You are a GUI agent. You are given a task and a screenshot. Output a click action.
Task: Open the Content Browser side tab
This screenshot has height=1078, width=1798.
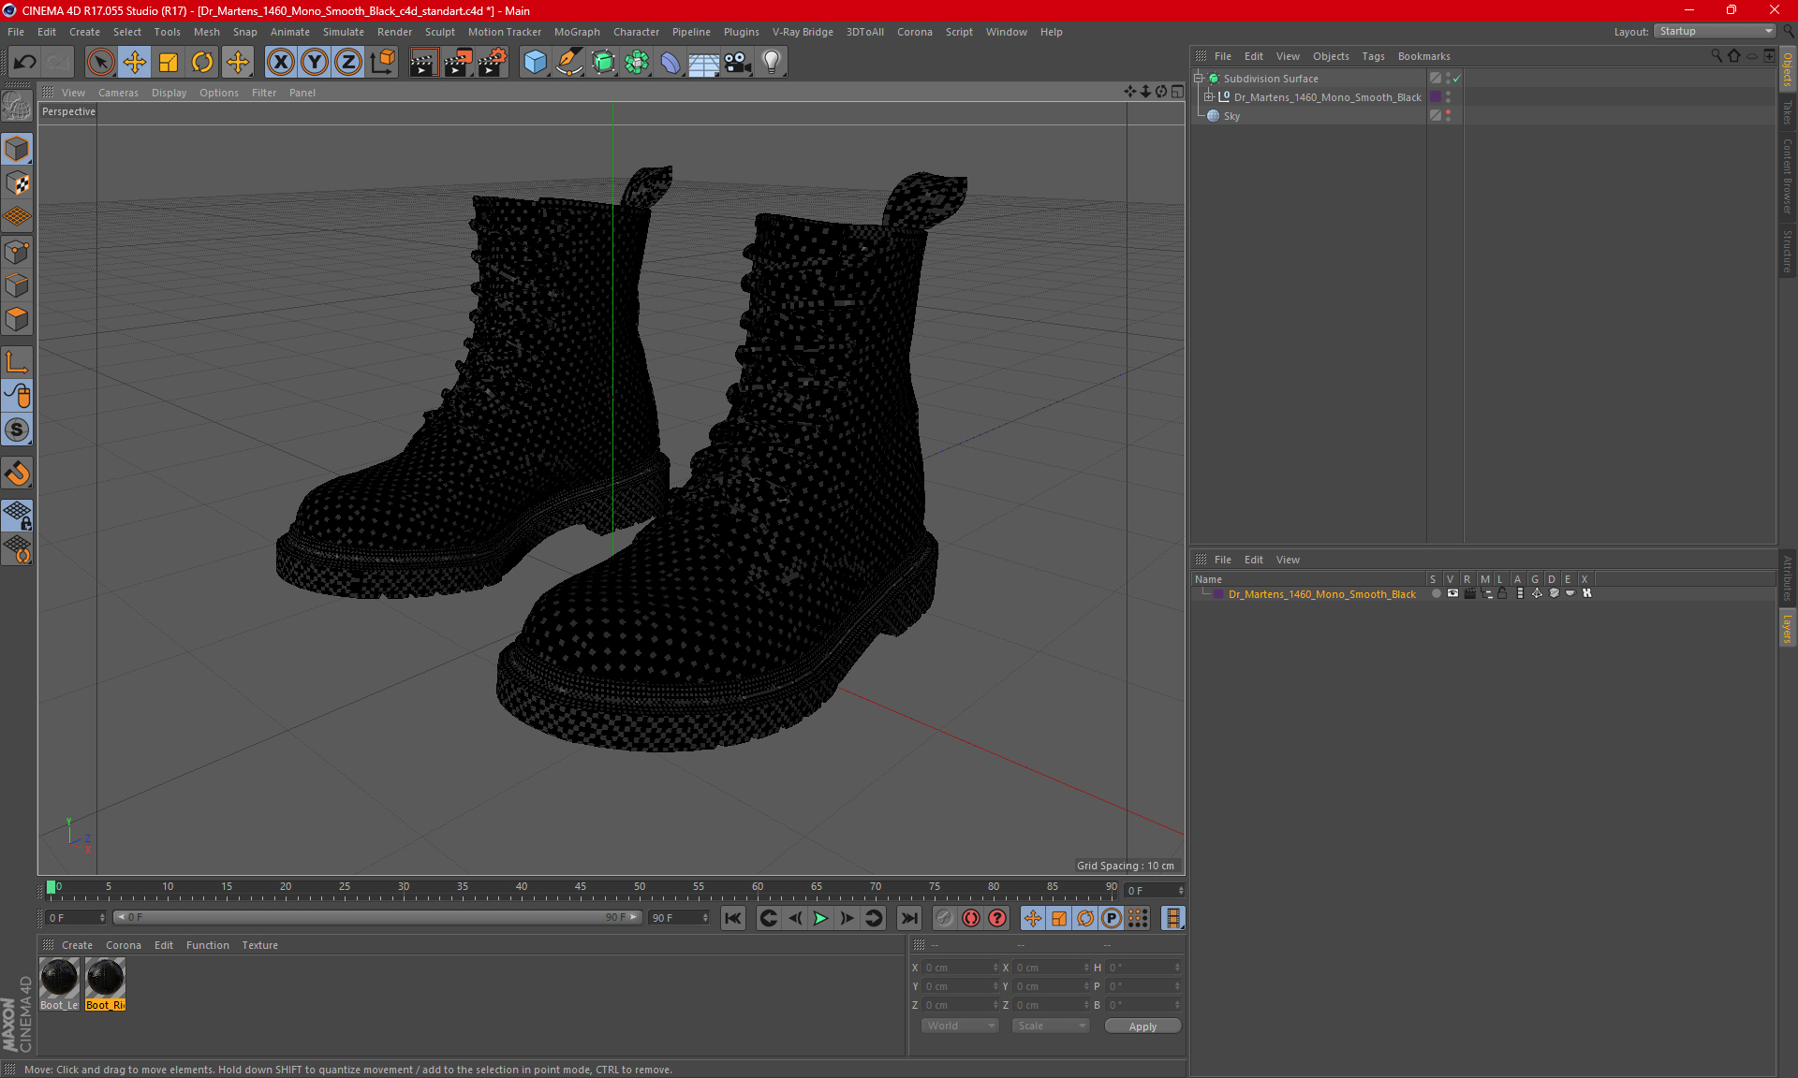point(1787,176)
